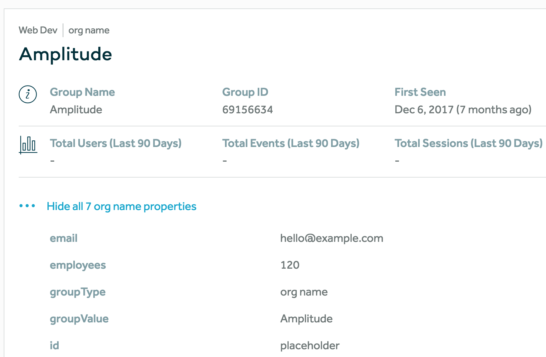This screenshot has width=546, height=357.
Task: Click the Amplitude page title
Action: click(66, 54)
